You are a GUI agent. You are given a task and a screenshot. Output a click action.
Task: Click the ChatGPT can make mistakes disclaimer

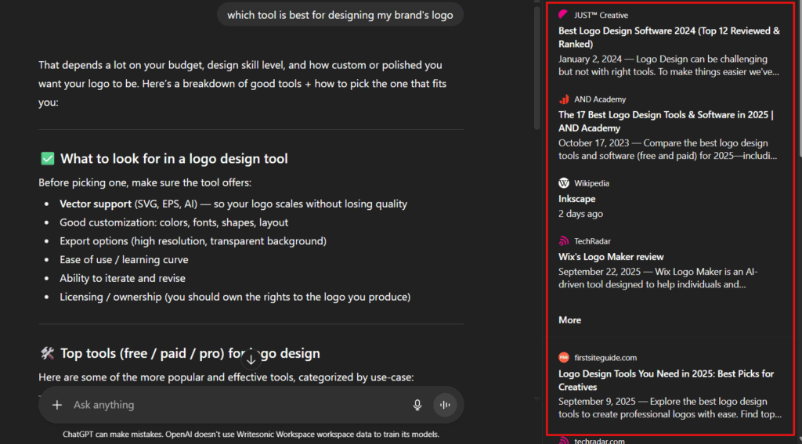(x=251, y=435)
